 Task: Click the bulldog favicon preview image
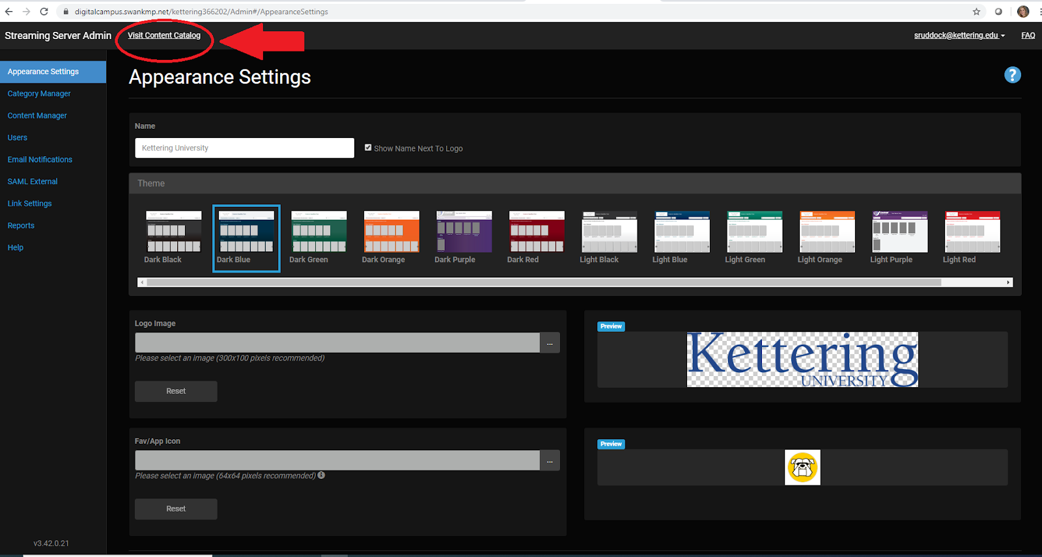click(802, 467)
